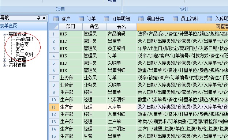Open 供应商 in the navigation tree

click(22, 44)
